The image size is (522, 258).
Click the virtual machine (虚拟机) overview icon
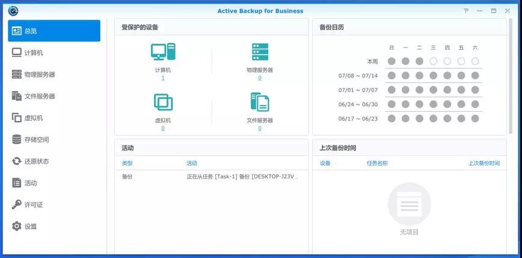(163, 102)
